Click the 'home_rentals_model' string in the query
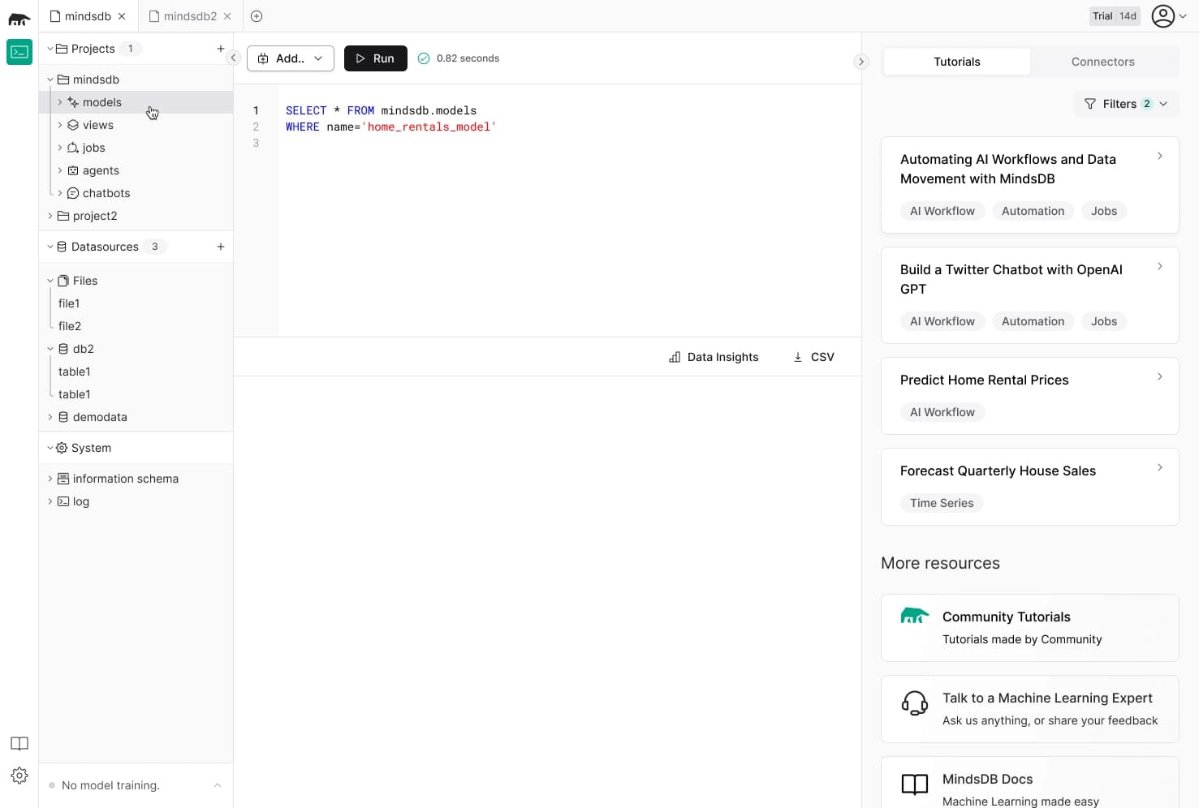 click(429, 127)
